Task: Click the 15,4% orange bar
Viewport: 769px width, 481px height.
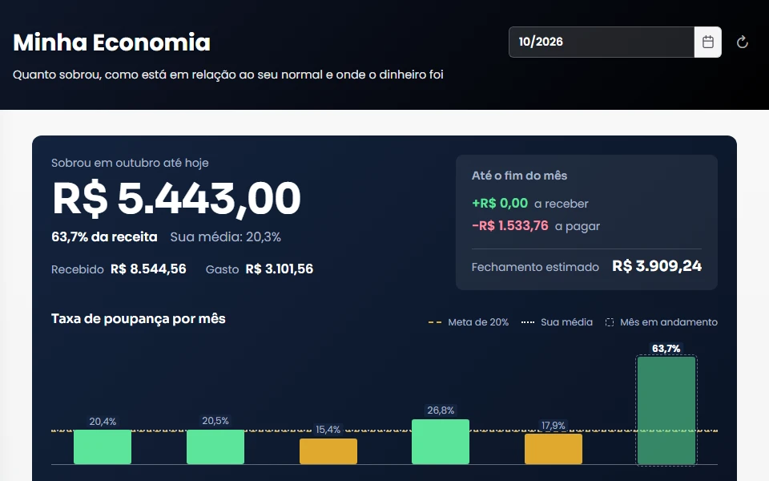Action: tap(328, 451)
